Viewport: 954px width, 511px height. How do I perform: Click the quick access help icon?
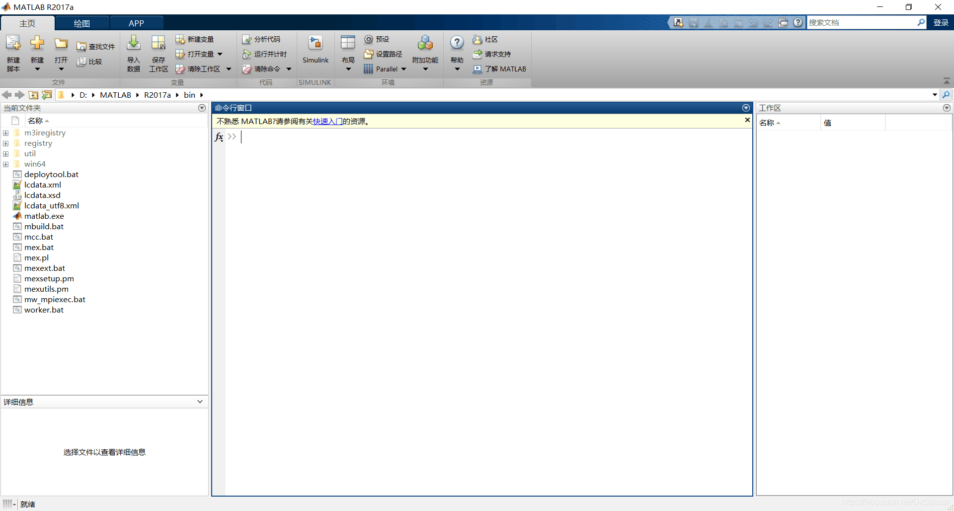pos(798,22)
